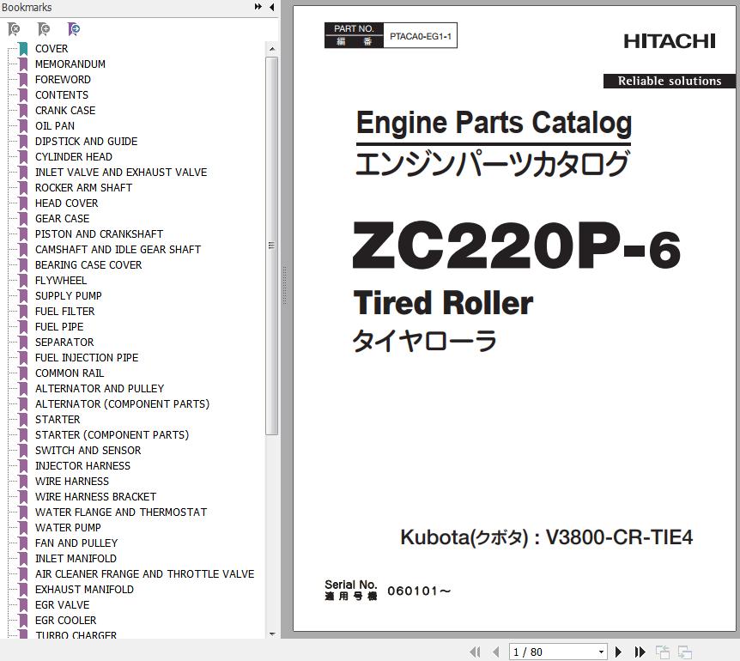Select the CYLINDER HEAD bookmark
Viewport: 740px width, 661px height.
(74, 156)
